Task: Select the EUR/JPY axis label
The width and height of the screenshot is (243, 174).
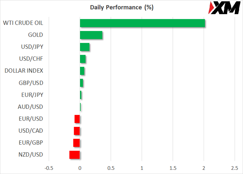Action: coord(31,95)
